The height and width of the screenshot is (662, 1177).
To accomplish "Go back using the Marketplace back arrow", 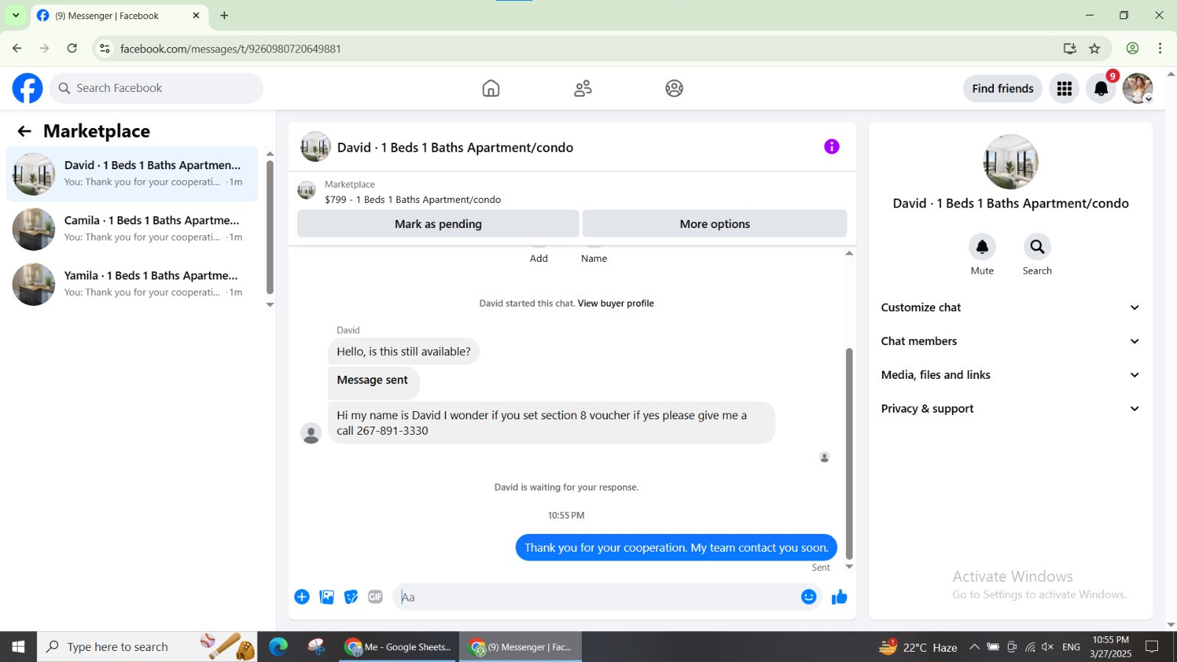I will pos(24,131).
